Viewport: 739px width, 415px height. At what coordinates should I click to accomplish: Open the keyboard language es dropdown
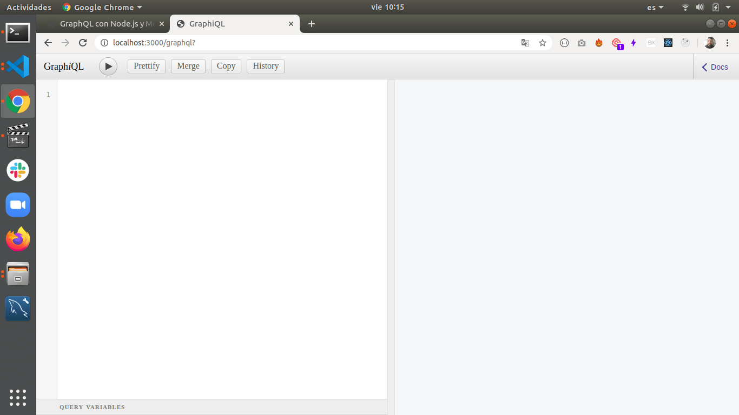click(x=655, y=7)
